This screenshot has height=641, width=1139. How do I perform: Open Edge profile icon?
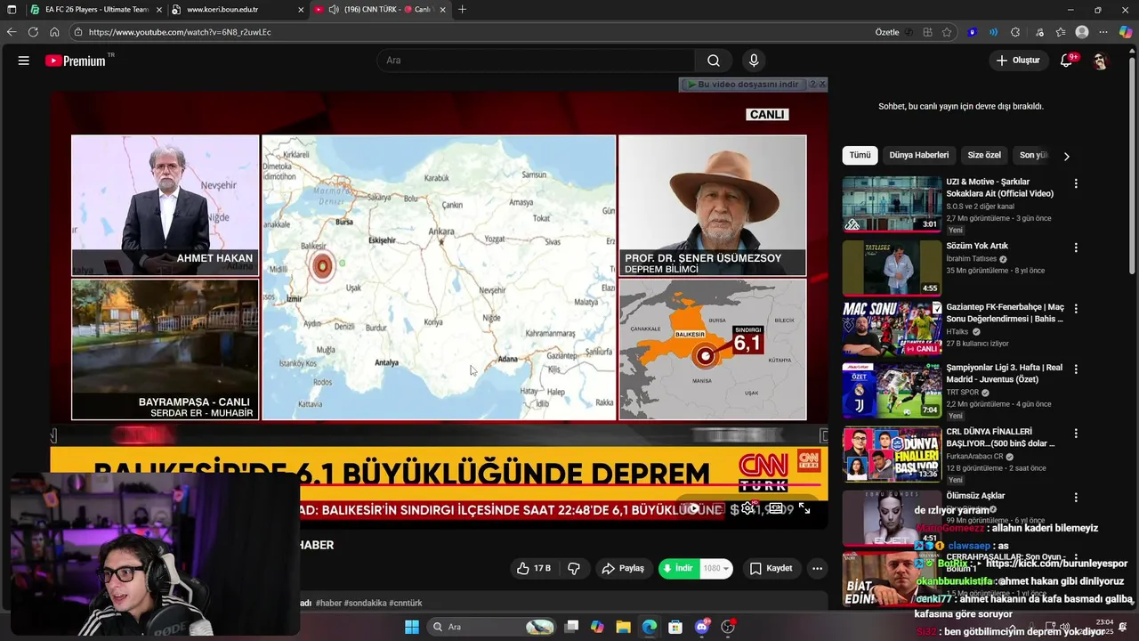(1082, 32)
